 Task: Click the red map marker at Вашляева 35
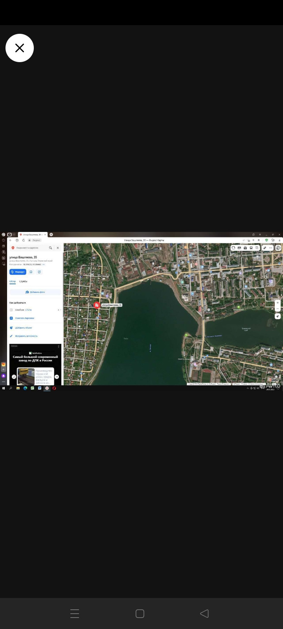pos(96,305)
